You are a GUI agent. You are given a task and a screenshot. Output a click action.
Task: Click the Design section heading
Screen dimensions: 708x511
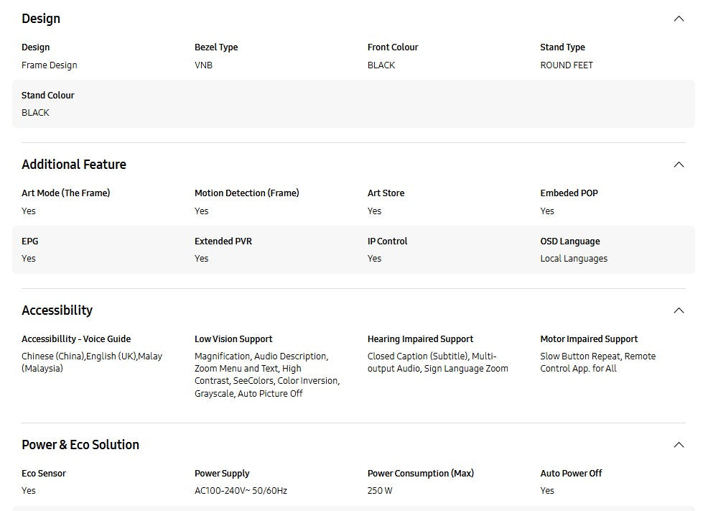(41, 19)
